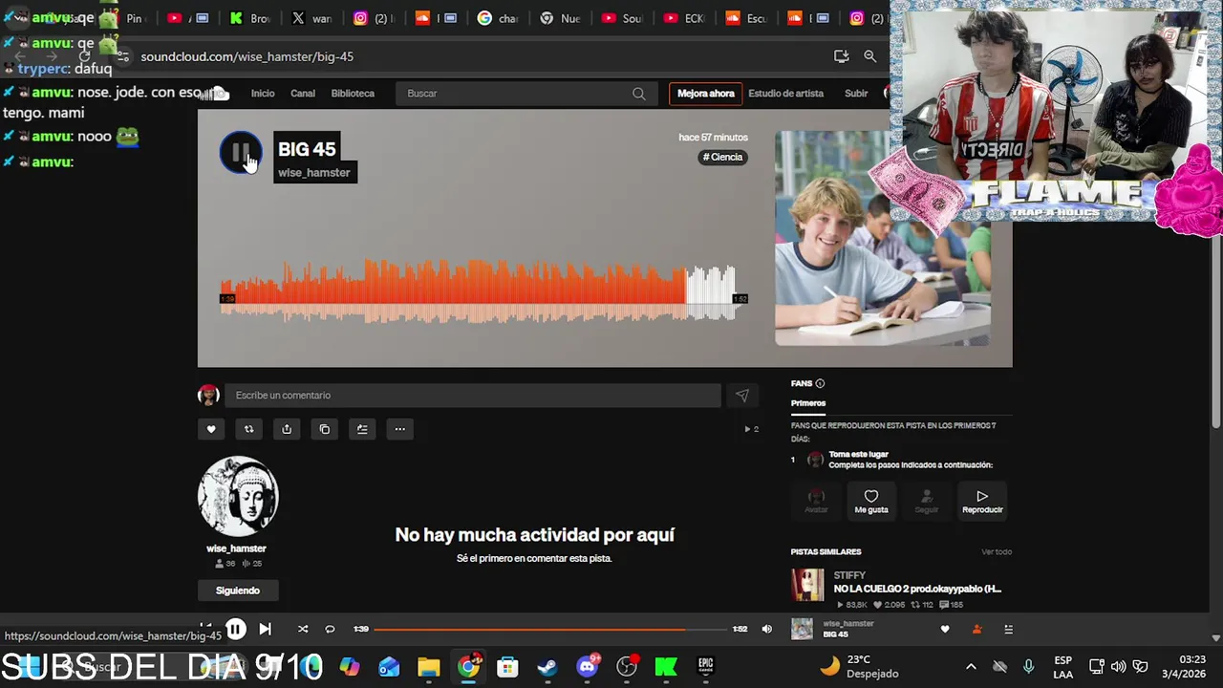
Task: Switch to the X (Twitter) browser tab
Action: pyautogui.click(x=311, y=18)
